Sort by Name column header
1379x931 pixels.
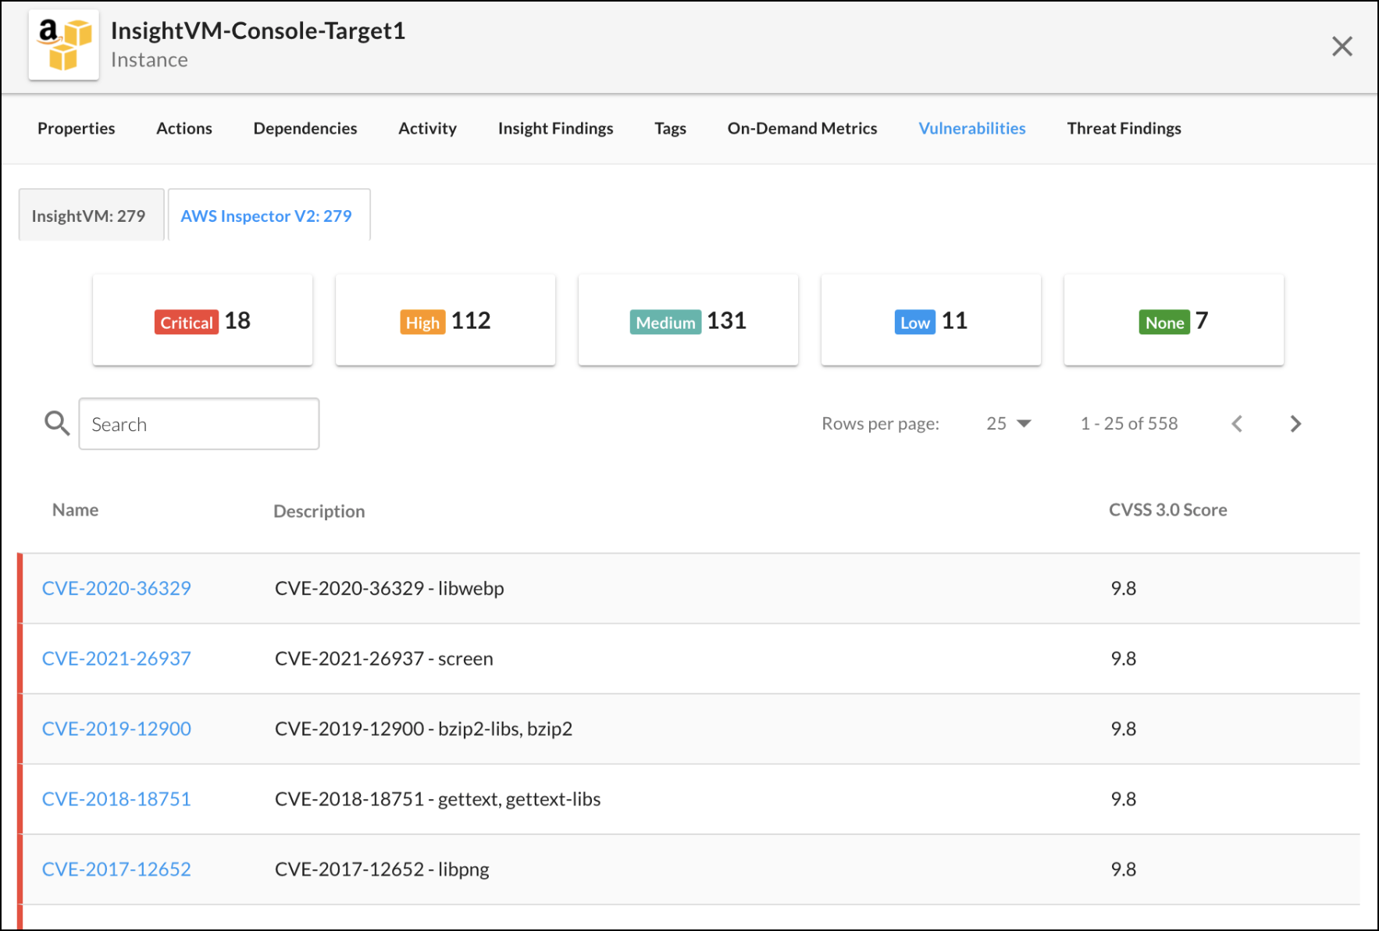75,510
